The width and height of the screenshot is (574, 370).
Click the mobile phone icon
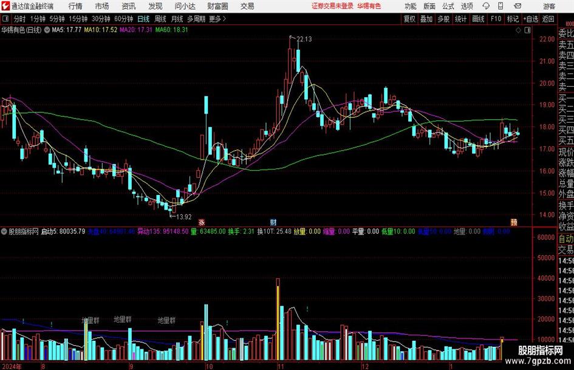coord(501,6)
